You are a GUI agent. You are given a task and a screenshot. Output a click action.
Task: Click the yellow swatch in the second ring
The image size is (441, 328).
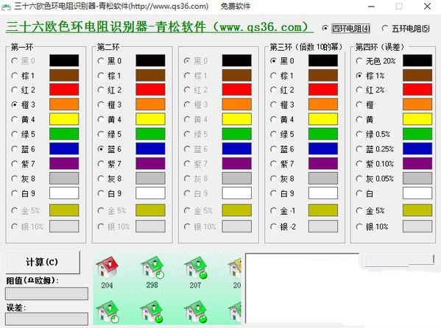click(x=150, y=119)
